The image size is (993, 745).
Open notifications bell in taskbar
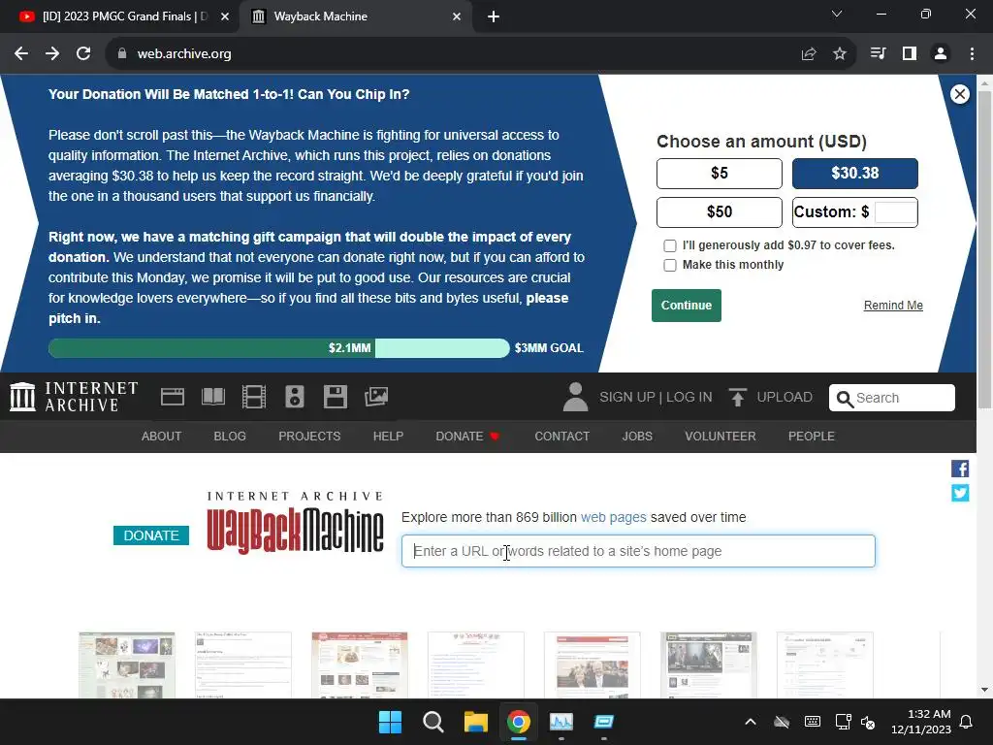(967, 722)
